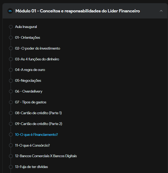Click circle beside 13-Fuja de ter dívidas
The width and height of the screenshot is (168, 173).
11,167
